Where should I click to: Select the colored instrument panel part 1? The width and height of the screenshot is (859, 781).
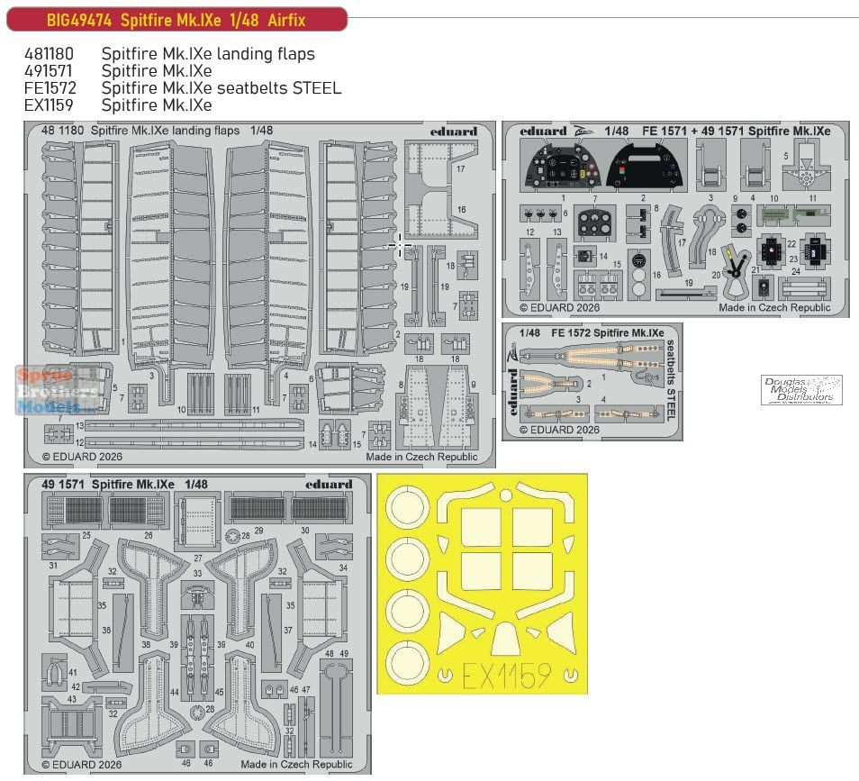[563, 164]
